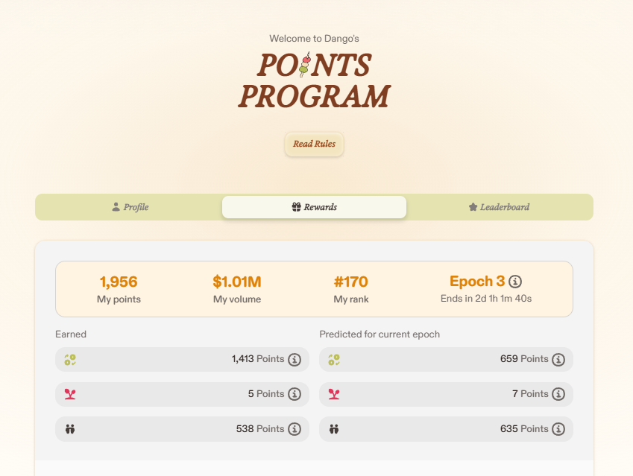Click 'Welcome to Dango's' text

(x=314, y=38)
